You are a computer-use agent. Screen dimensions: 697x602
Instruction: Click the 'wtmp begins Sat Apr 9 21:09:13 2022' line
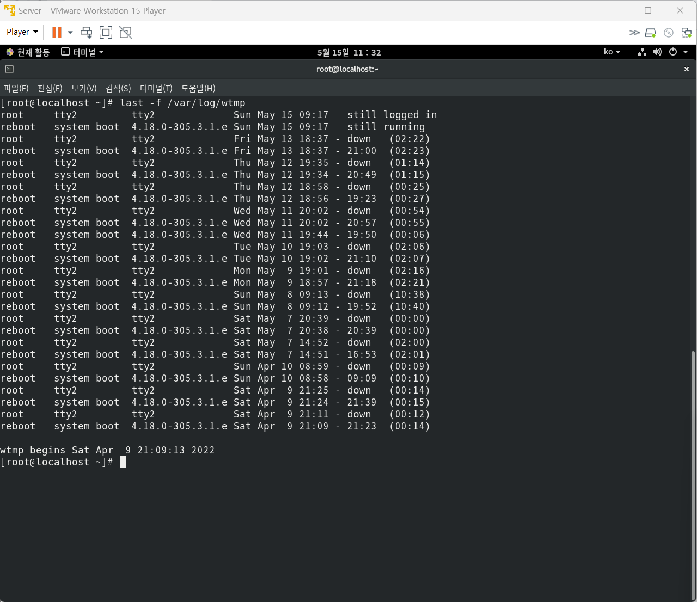pyautogui.click(x=107, y=450)
